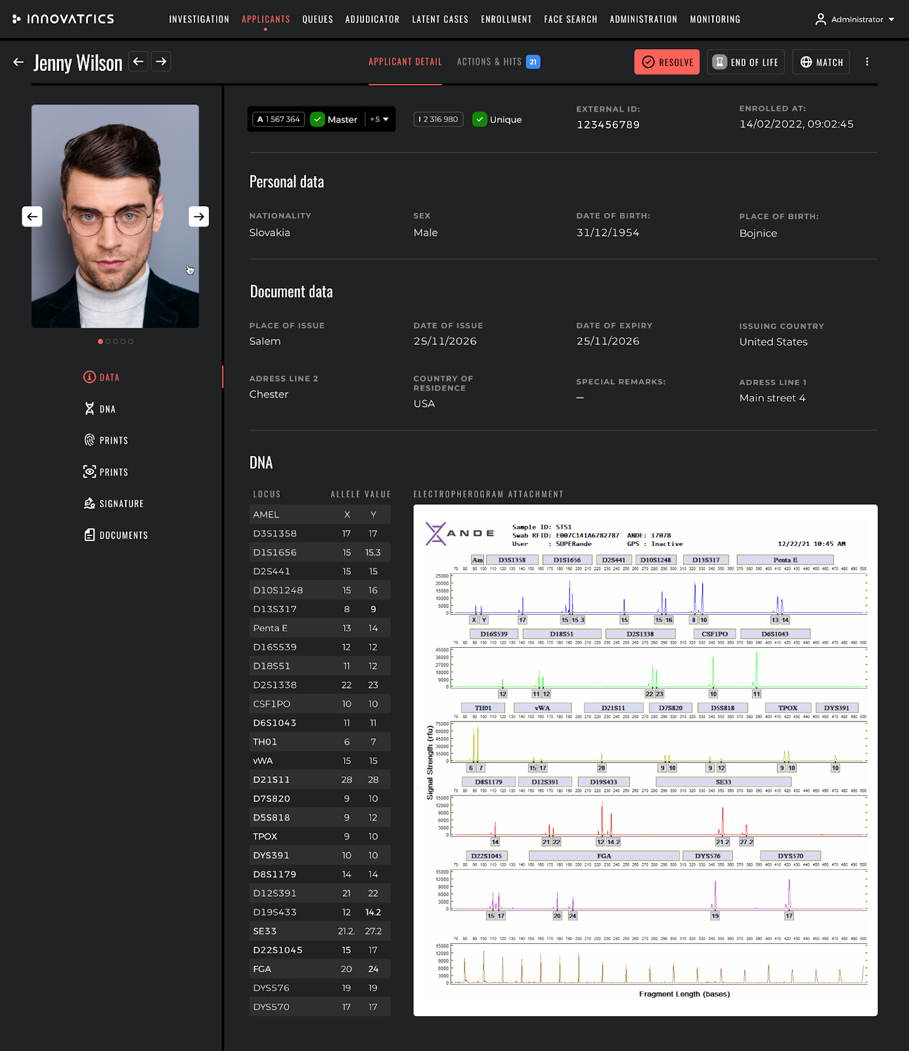Screen dimensions: 909x1051
Task: Click the back arrow beside Jenny Wilson
Action: click(x=18, y=62)
